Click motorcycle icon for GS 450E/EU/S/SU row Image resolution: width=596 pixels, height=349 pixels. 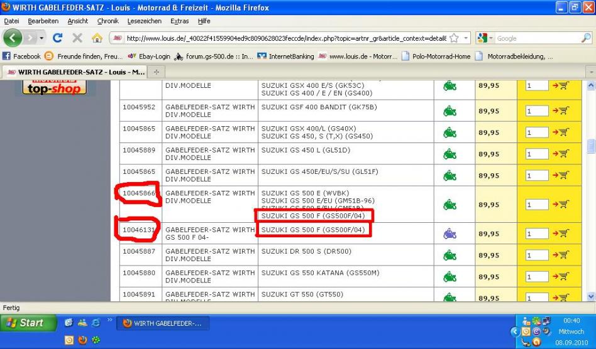450,176
